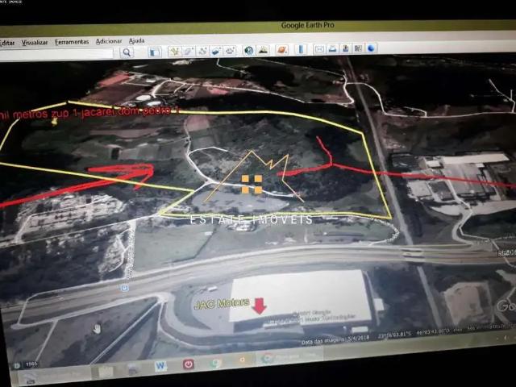Click the Record a Tour icon
Screen dimensions: 516x387
[x=230, y=51]
